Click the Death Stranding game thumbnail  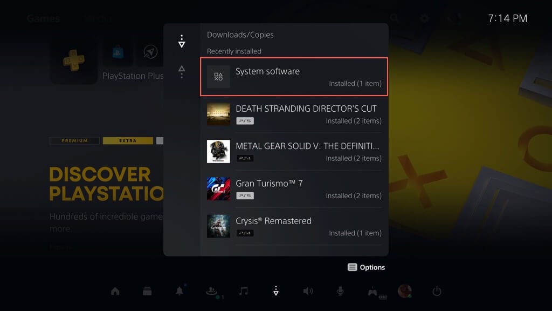coord(218,114)
